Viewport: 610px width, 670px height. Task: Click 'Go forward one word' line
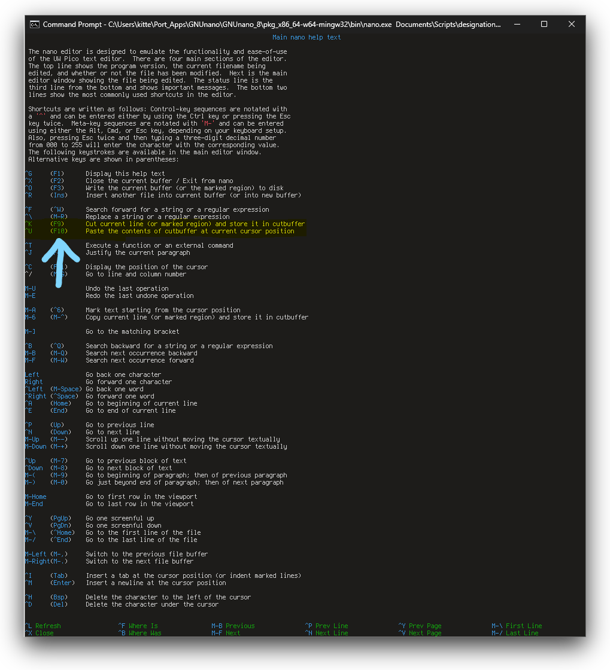[x=120, y=397]
